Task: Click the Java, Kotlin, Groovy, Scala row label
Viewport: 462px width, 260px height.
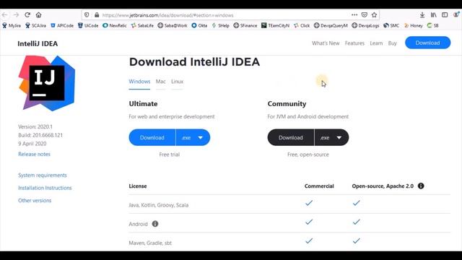Action: 159,205
